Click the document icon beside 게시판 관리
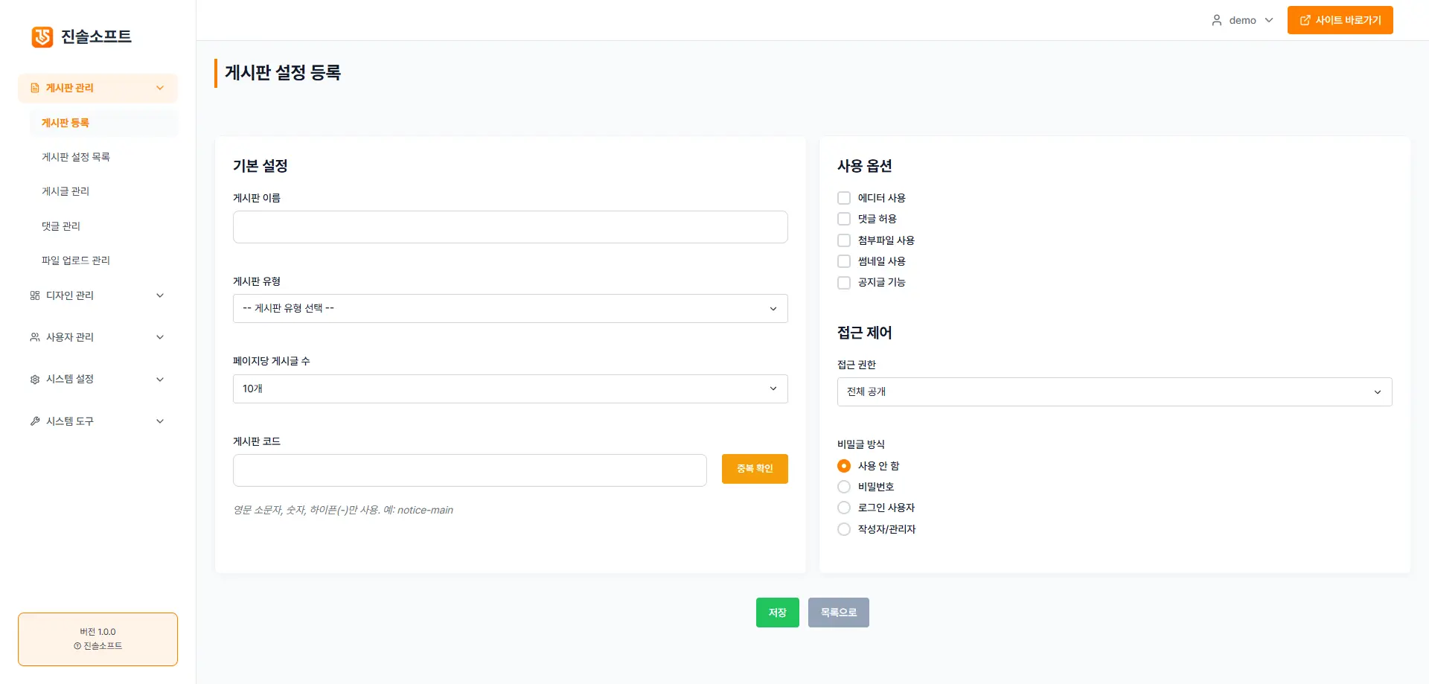Viewport: 1429px width, 684px height. 35,87
